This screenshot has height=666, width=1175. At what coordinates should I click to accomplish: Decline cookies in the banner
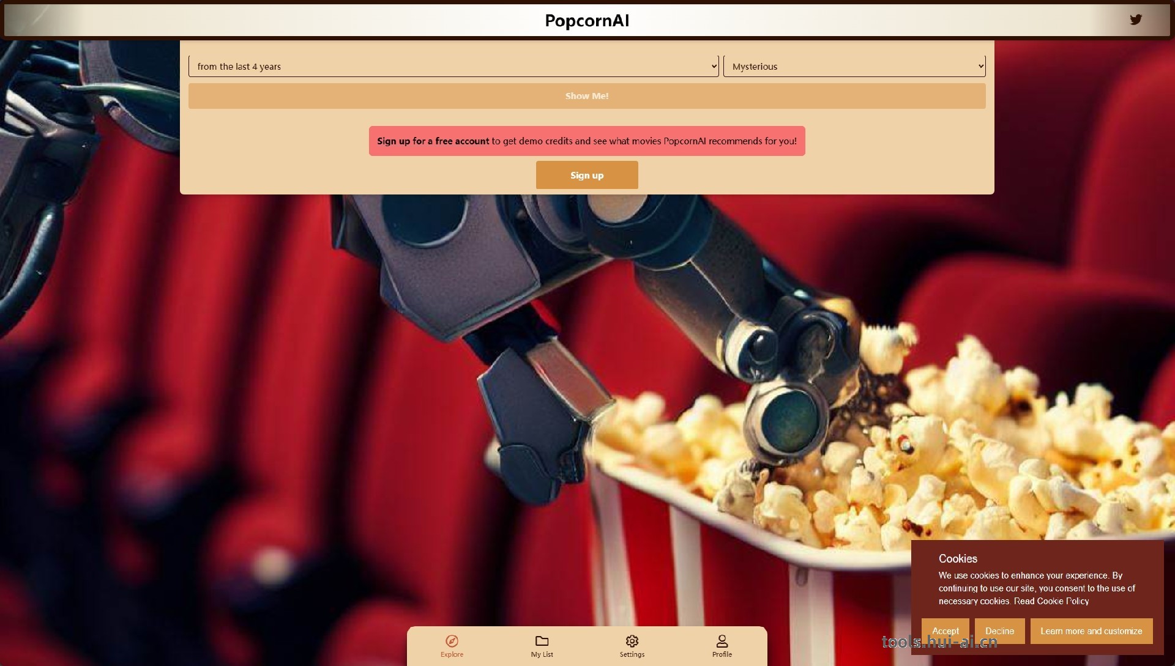click(x=999, y=631)
